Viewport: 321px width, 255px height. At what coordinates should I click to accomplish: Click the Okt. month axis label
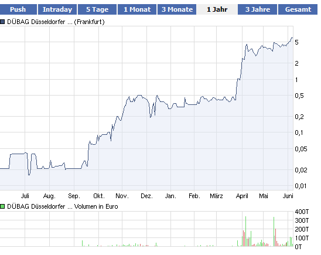pos(99,196)
